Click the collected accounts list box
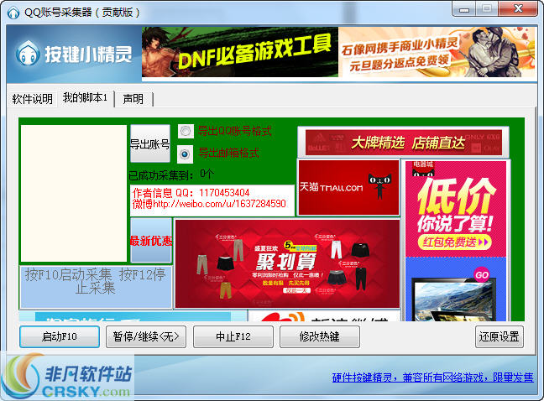This screenshot has height=401, width=544. (x=74, y=194)
